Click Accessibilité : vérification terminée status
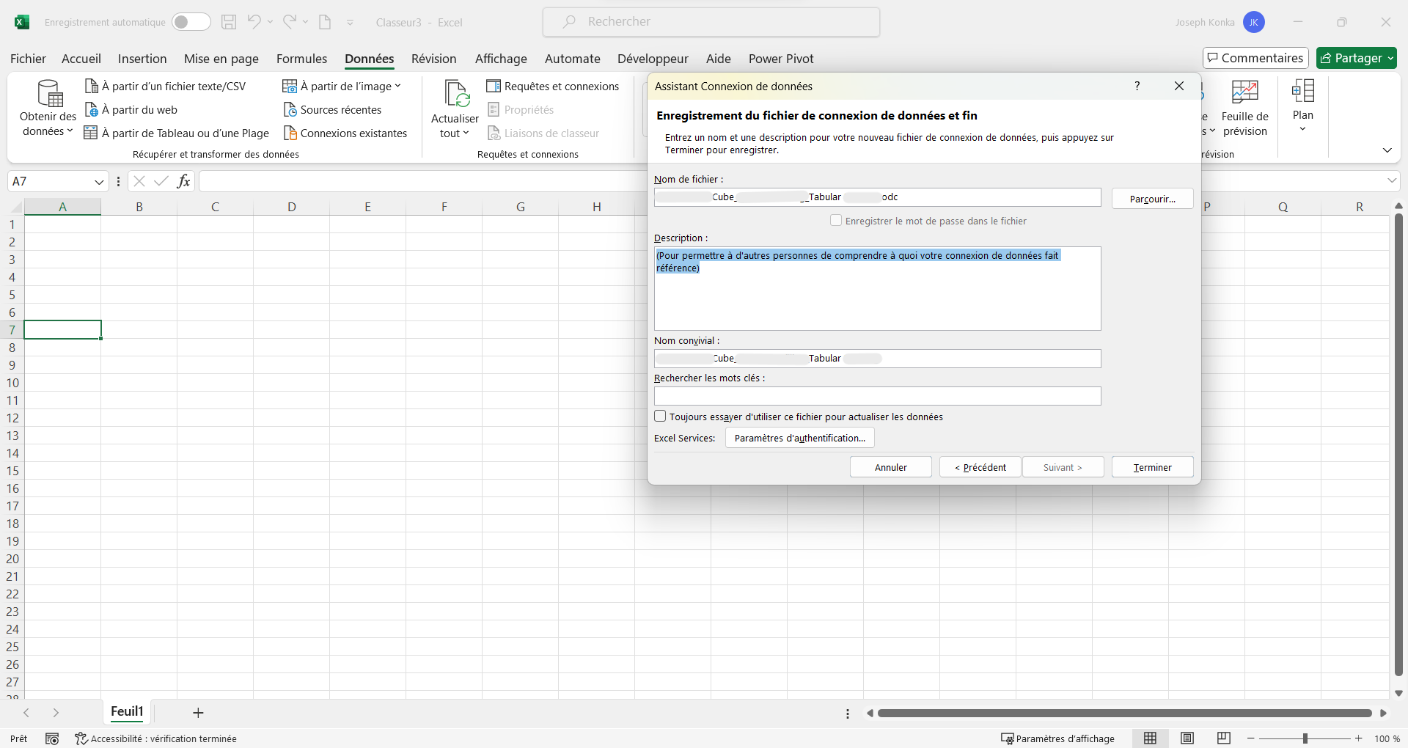 pos(156,738)
